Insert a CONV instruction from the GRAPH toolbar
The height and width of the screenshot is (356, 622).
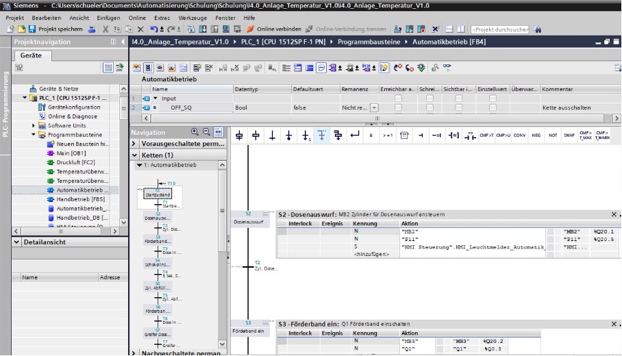coord(520,135)
